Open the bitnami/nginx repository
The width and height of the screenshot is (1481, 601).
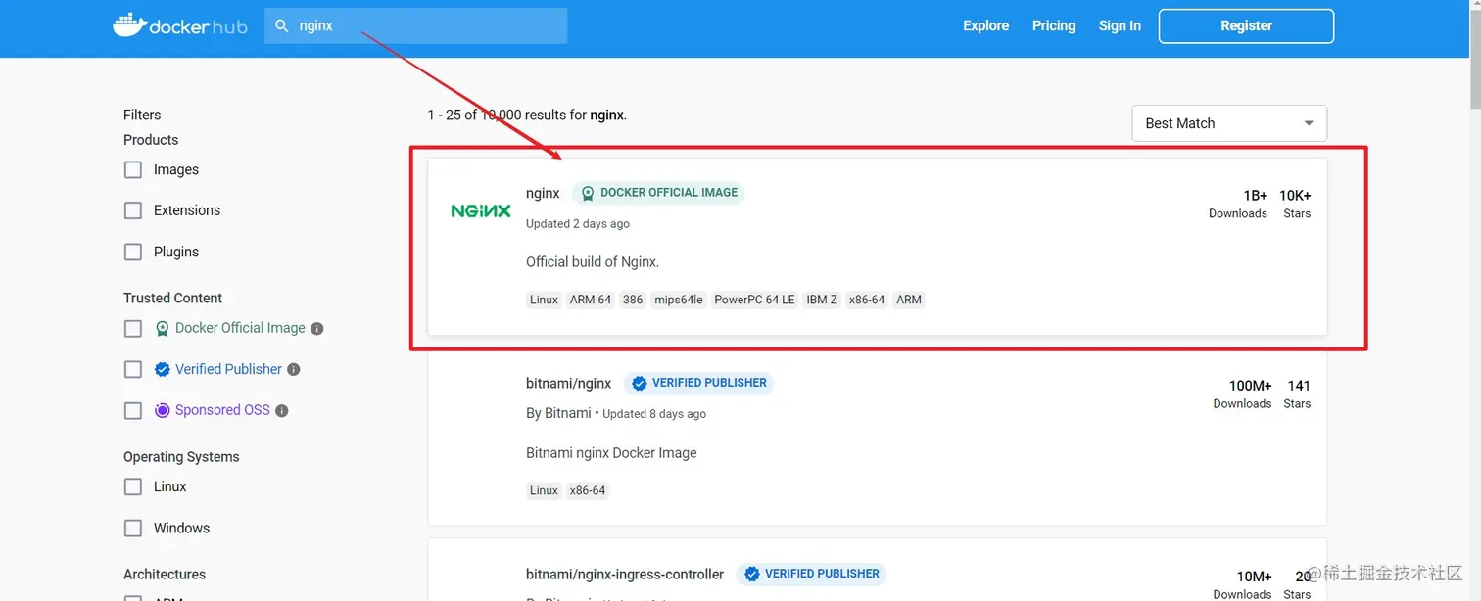568,384
